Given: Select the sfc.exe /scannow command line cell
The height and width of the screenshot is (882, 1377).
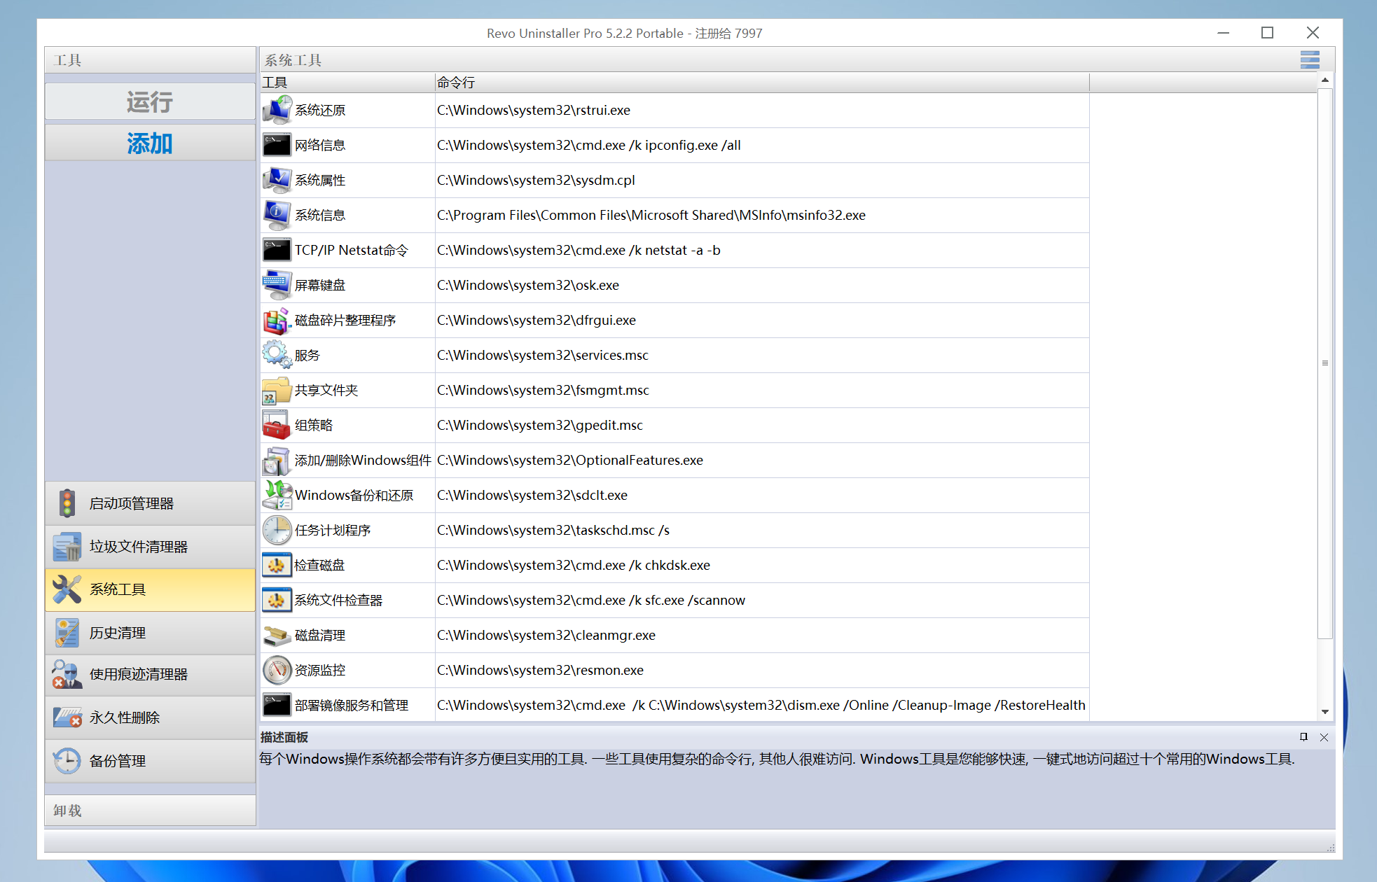Looking at the screenshot, I should 762,601.
